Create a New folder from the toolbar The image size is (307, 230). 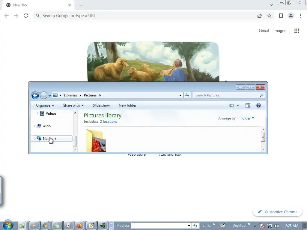pyautogui.click(x=127, y=105)
